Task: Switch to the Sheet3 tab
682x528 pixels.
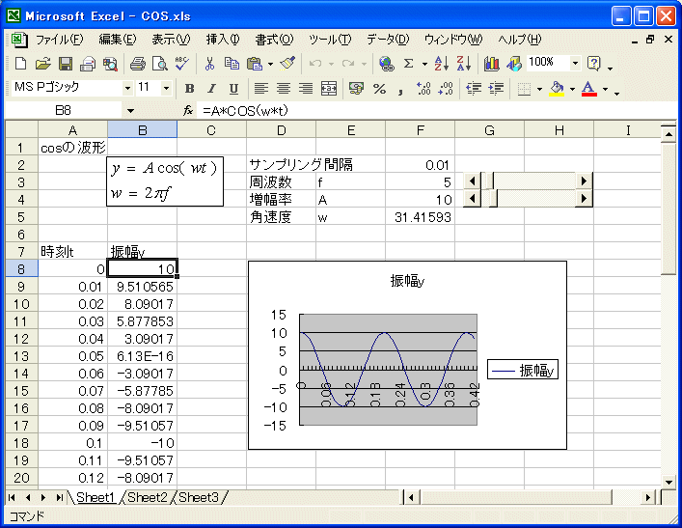Action: pos(199,497)
